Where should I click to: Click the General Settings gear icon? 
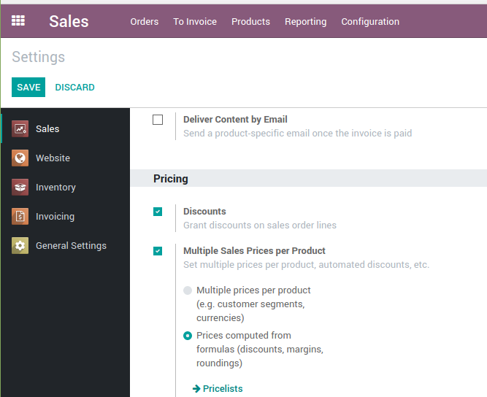pos(20,246)
